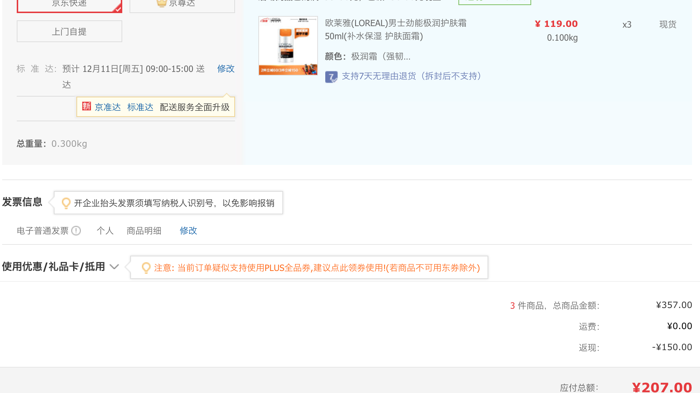The height and width of the screenshot is (393, 700).
Task: Click 个人 invoice title text
Action: click(x=105, y=231)
